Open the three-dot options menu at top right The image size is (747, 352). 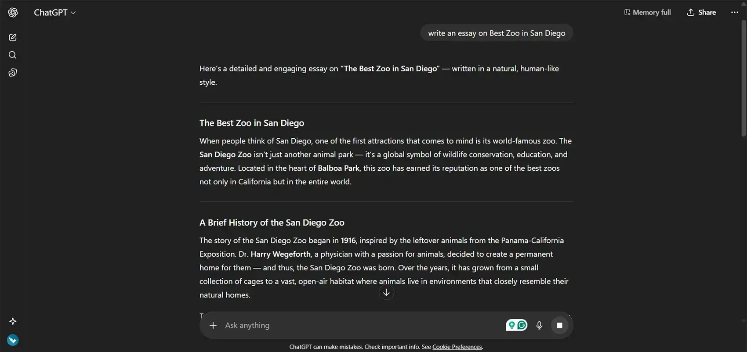tap(734, 12)
